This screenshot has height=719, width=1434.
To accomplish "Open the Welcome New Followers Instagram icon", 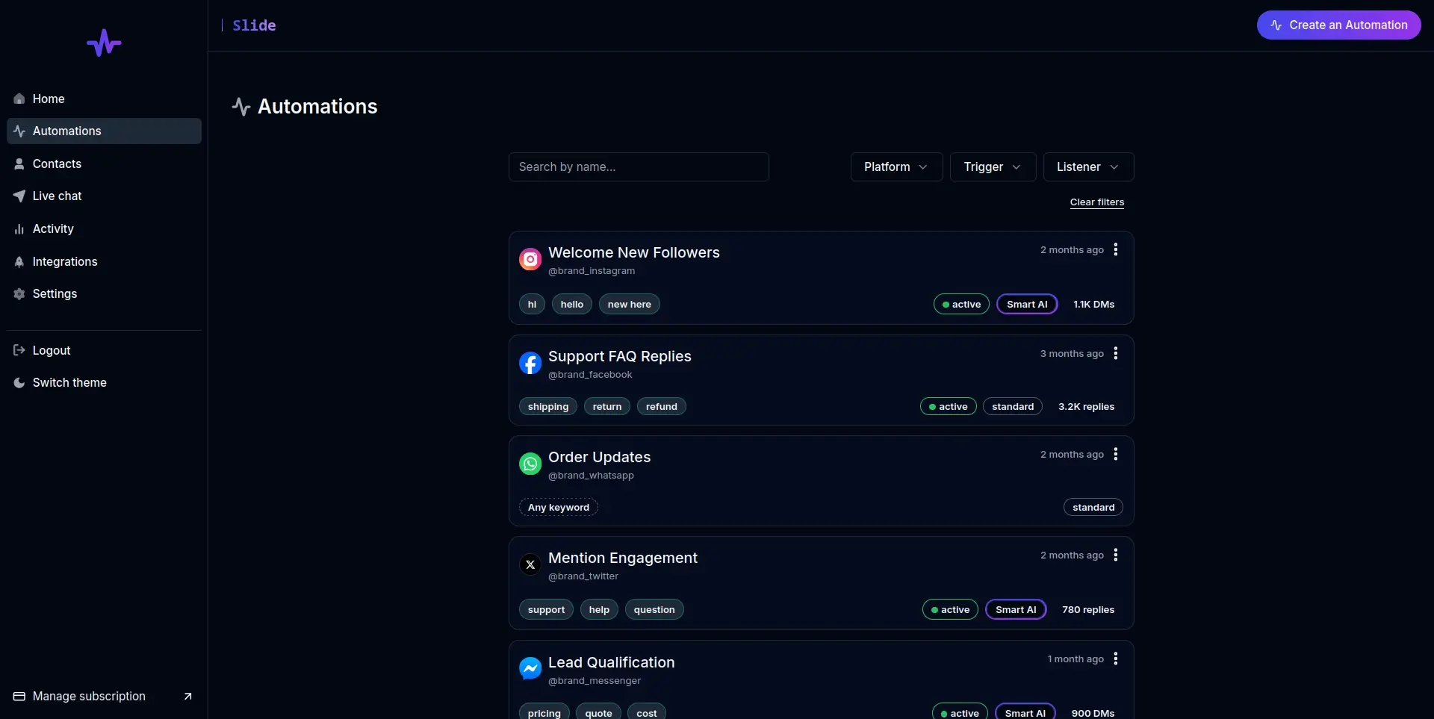I will point(530,259).
